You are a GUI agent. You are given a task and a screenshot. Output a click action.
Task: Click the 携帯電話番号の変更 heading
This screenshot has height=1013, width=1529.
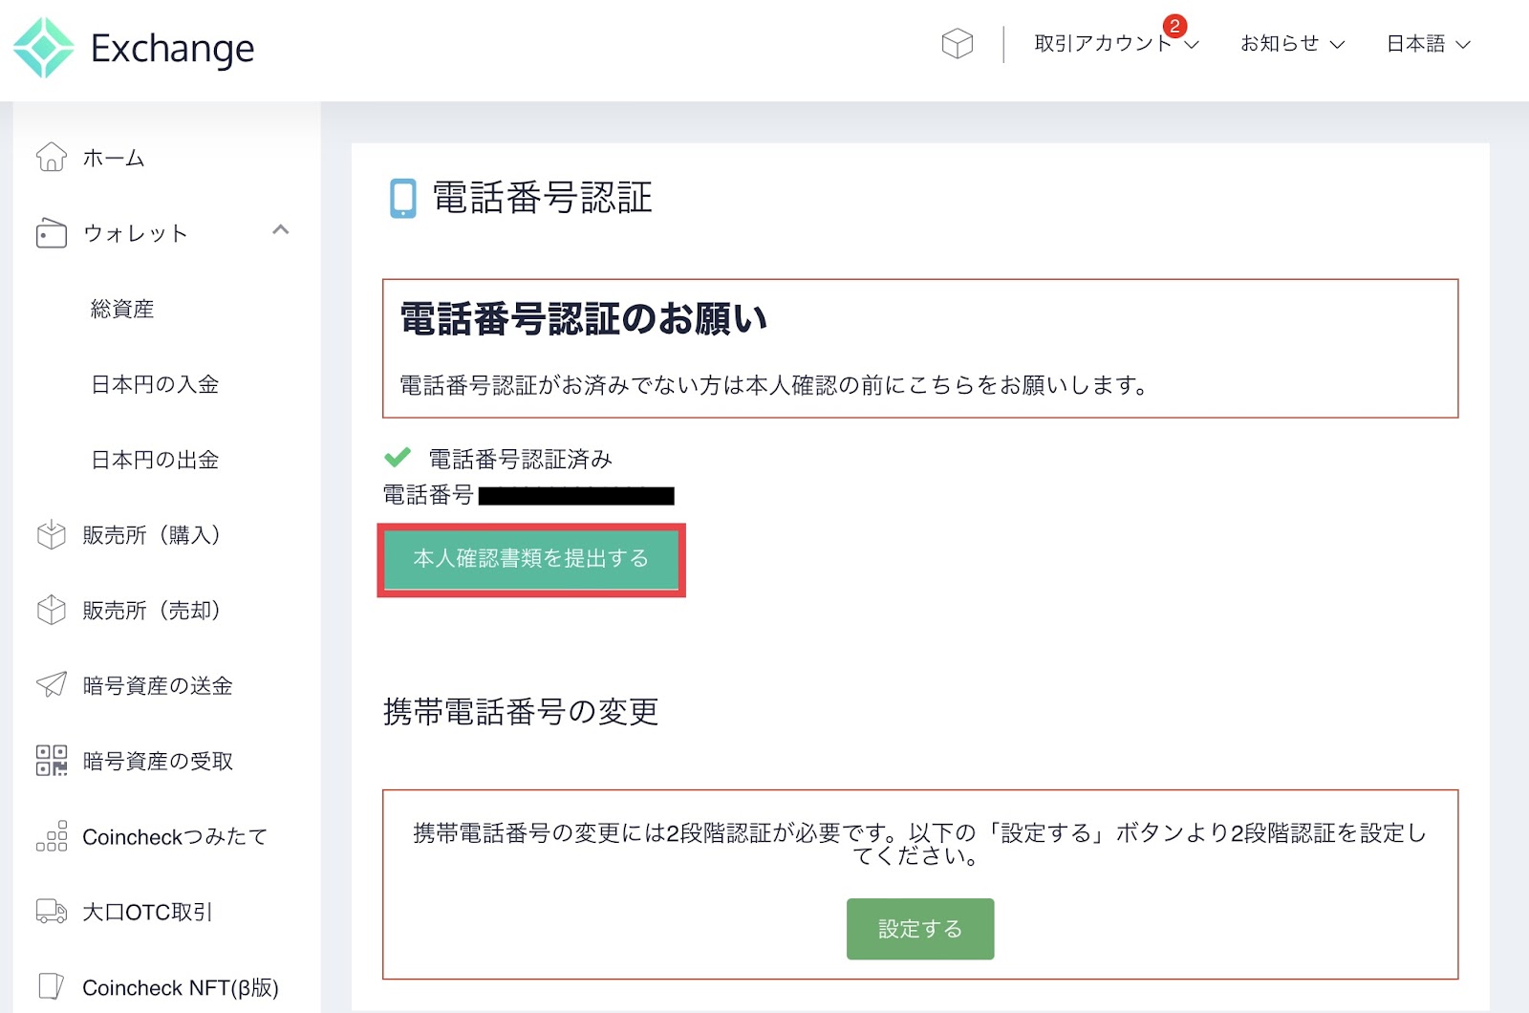pyautogui.click(x=521, y=711)
